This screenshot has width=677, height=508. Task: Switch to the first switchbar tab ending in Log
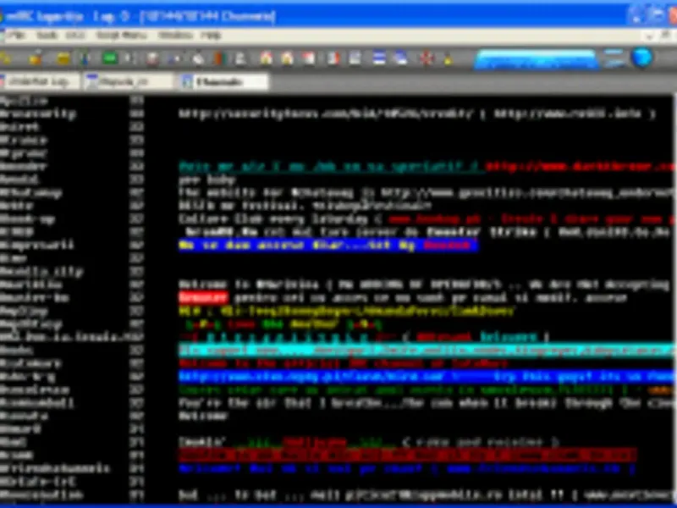coord(40,81)
